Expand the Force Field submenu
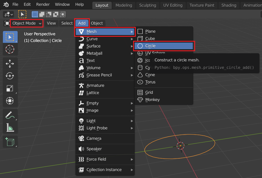This screenshot has height=178, width=262. pos(105,159)
